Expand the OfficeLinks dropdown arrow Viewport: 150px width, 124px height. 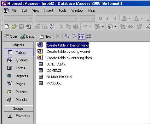(x=103, y=27)
